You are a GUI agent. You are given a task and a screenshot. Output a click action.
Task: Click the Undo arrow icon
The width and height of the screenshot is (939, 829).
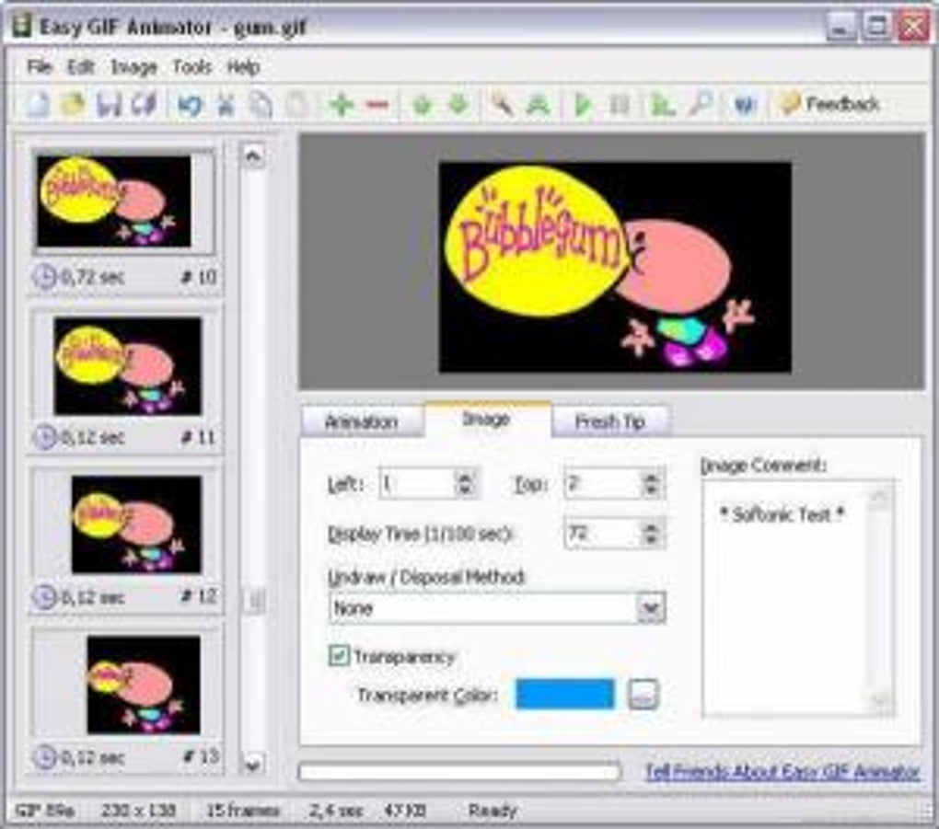(x=190, y=105)
